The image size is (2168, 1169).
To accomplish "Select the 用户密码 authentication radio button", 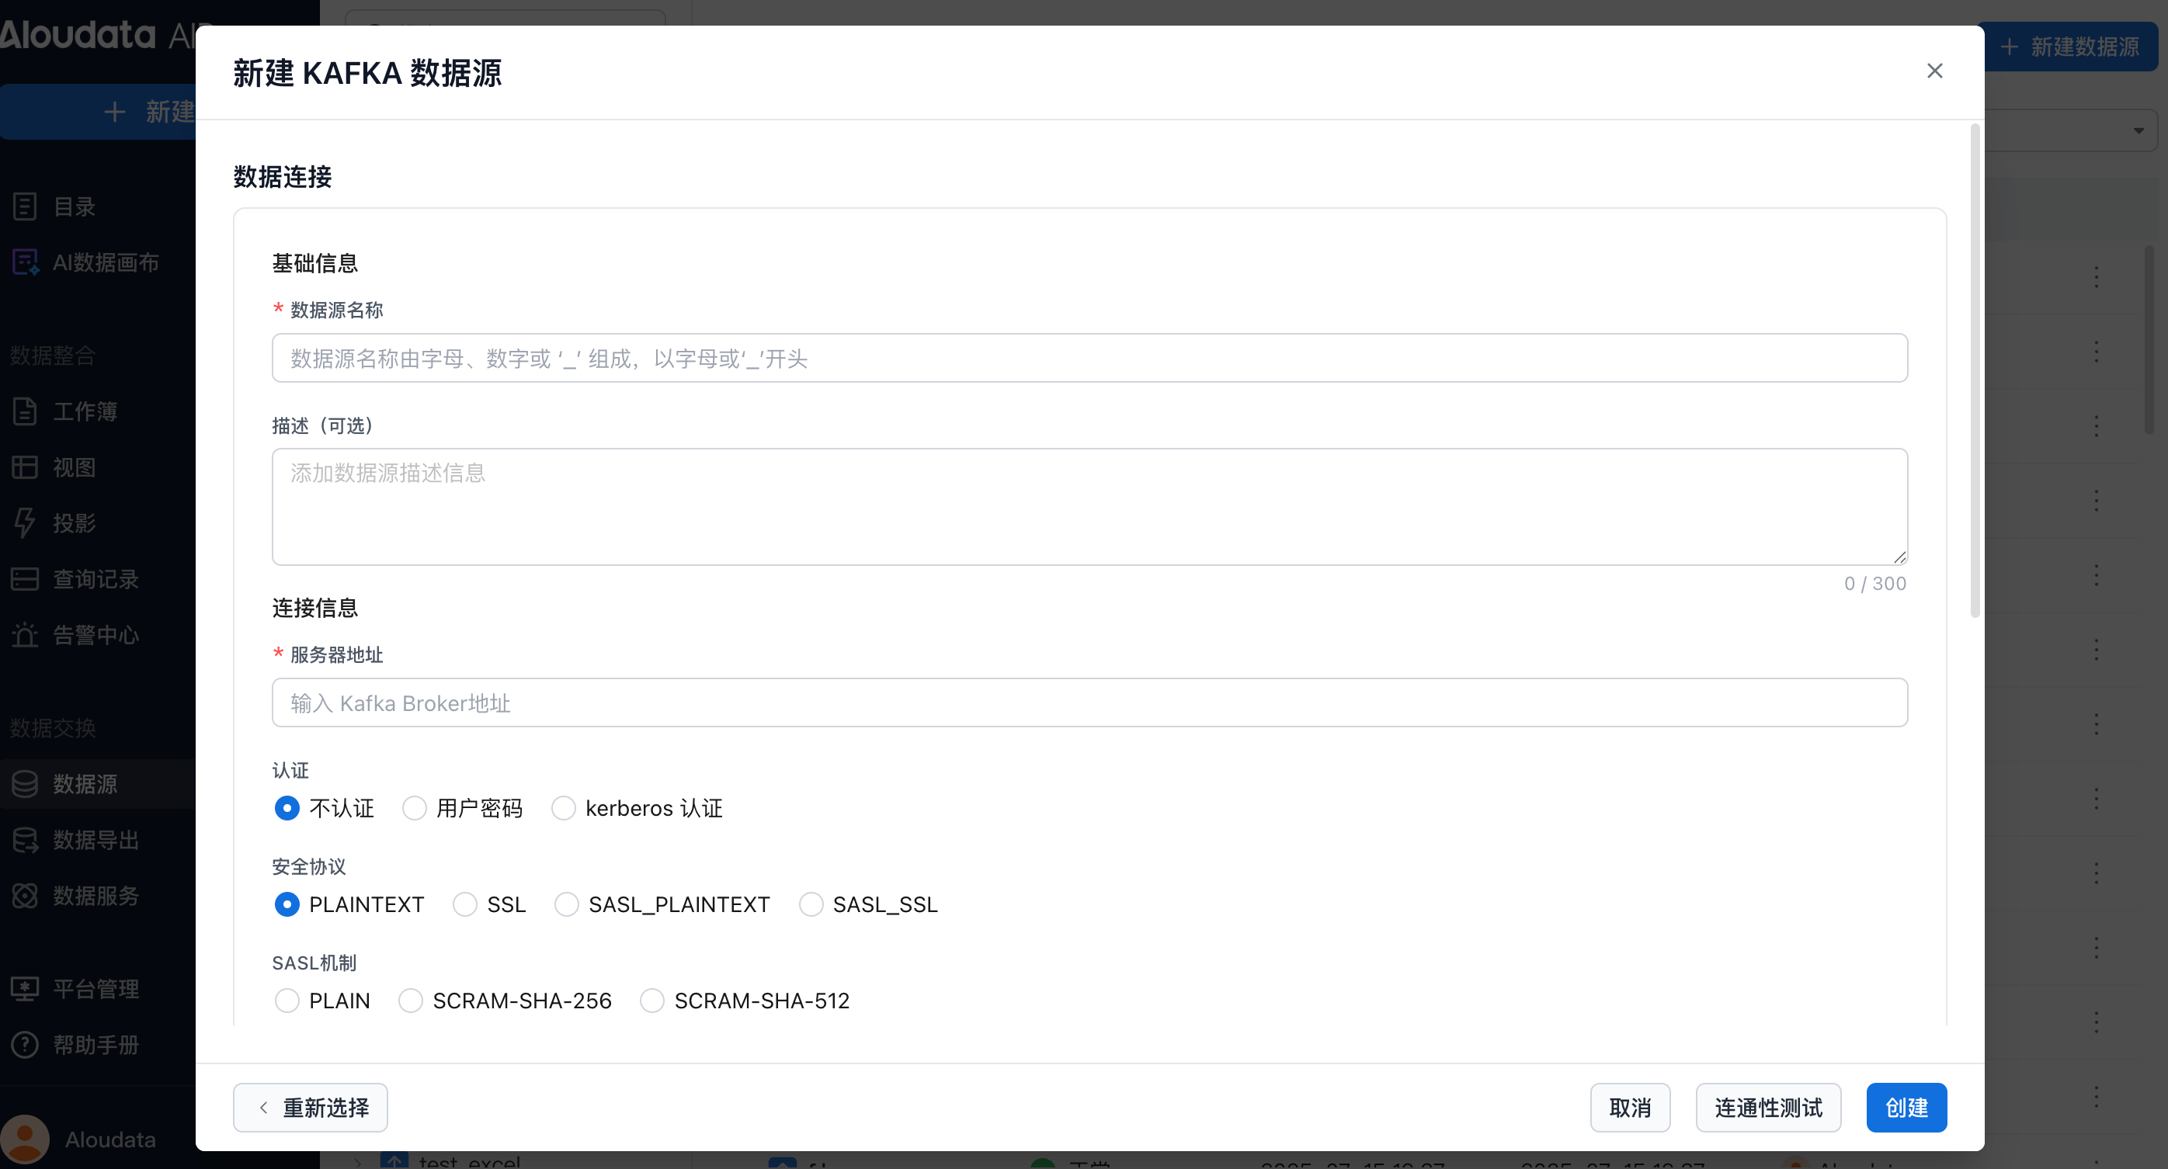I will [414, 808].
